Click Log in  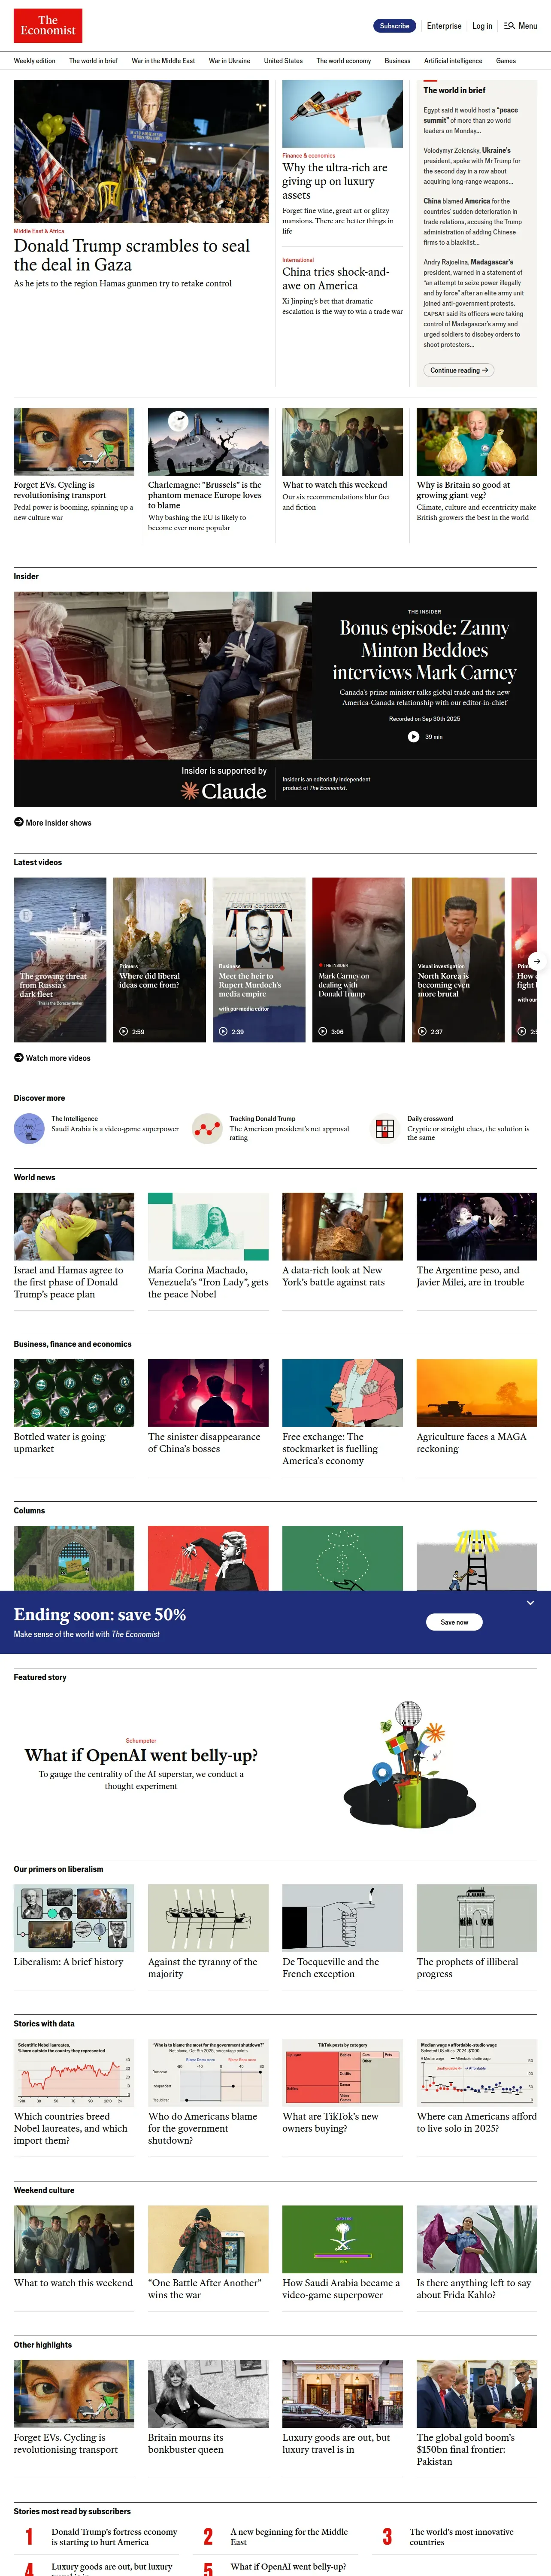482,26
